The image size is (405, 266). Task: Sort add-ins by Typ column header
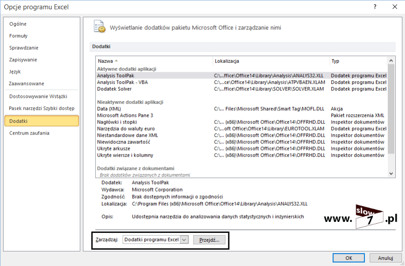[x=359, y=61]
